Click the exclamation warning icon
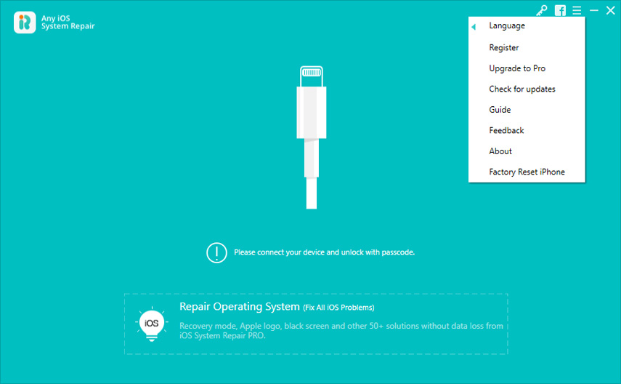Viewport: 621px width, 384px height. [x=216, y=252]
